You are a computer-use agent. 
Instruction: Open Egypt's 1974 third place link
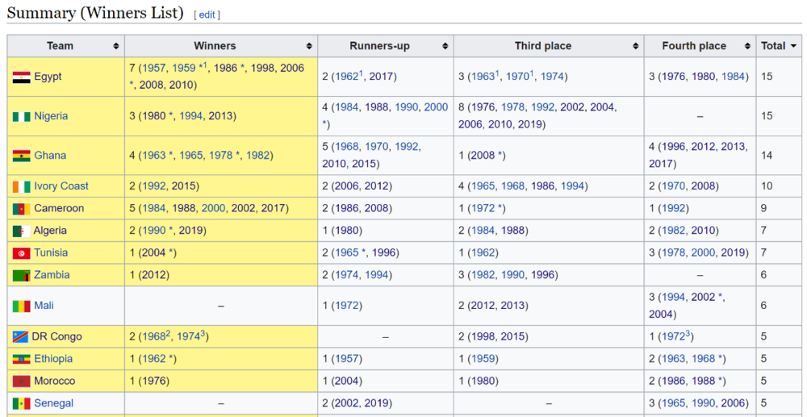pos(552,77)
